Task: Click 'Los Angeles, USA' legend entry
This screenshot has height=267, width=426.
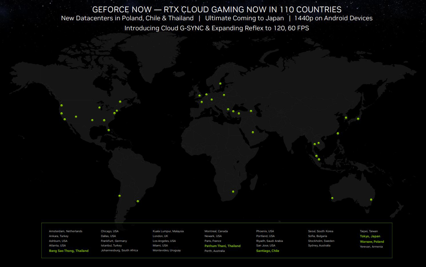Action: tap(164, 241)
